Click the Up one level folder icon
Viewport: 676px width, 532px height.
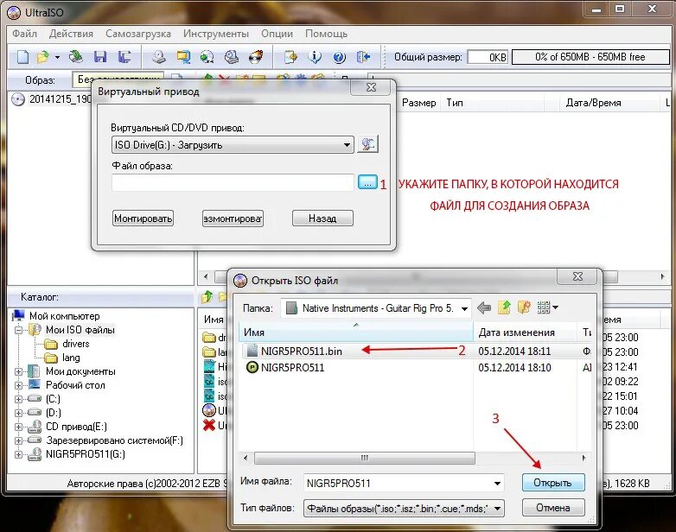pos(504,307)
